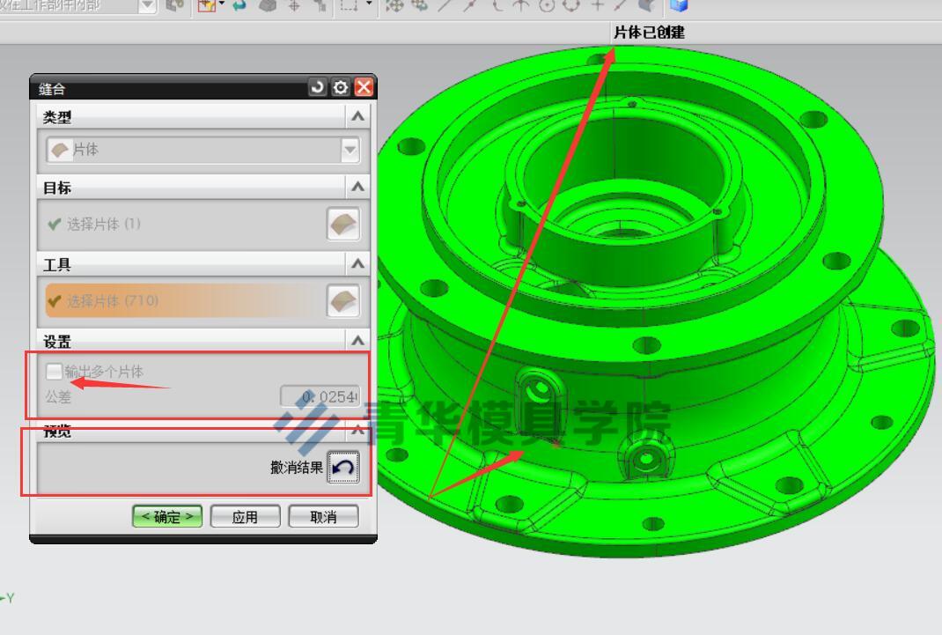Click the gray solid body toolbar icon
The image size is (942, 635).
(268, 5)
